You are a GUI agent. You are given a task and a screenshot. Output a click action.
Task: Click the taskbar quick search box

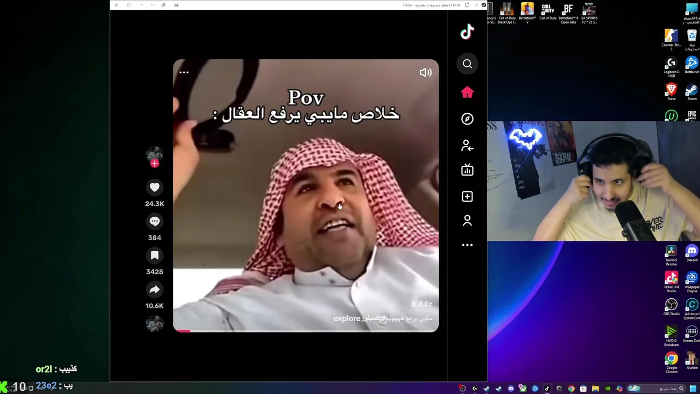coord(656,389)
